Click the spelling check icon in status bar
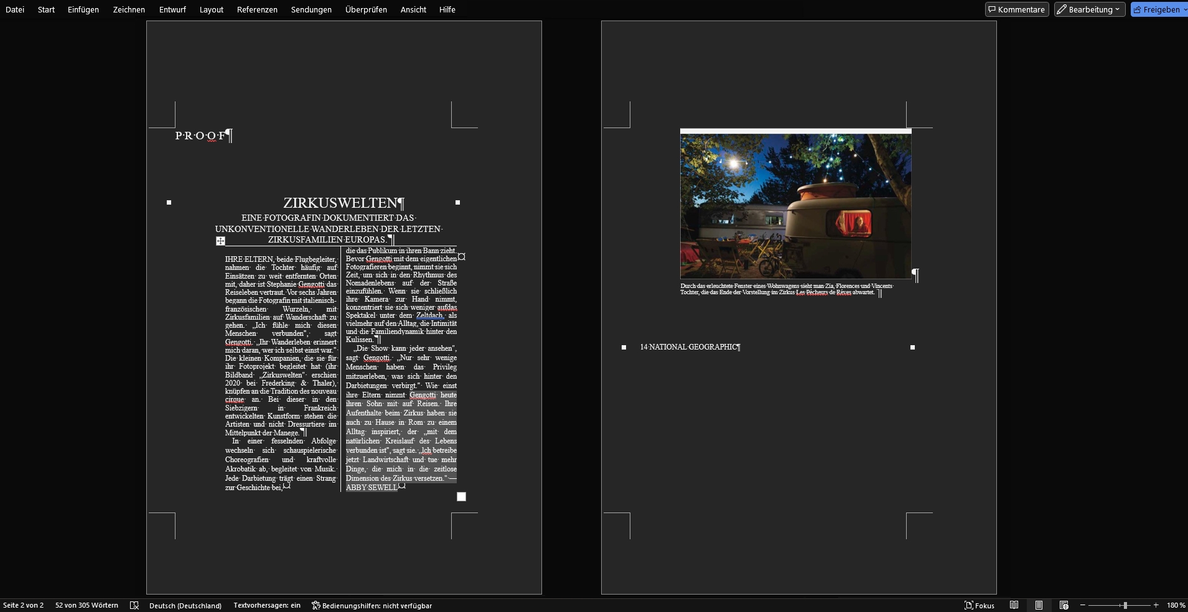 pyautogui.click(x=134, y=605)
